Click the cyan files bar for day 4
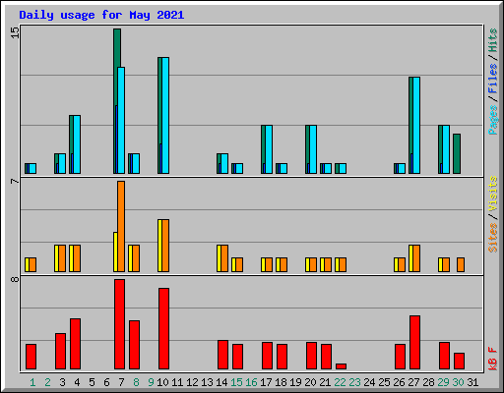Image resolution: width=504 pixels, height=393 pixels. point(77,144)
